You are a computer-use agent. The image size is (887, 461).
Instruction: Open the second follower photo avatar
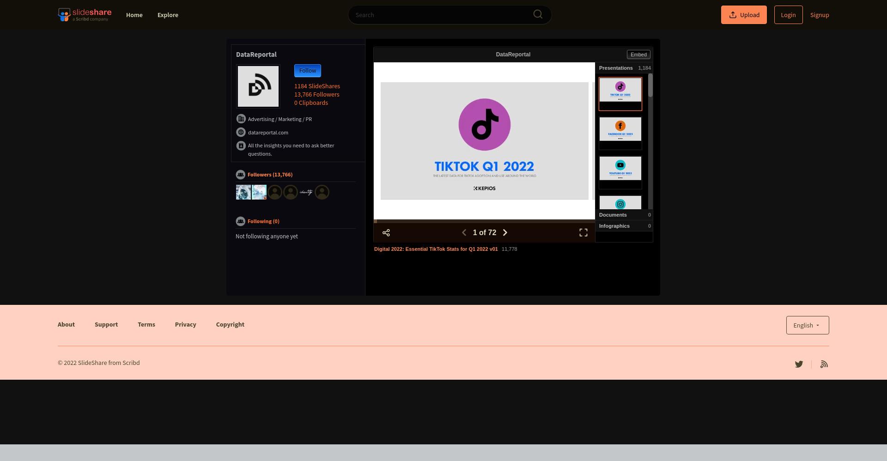click(x=259, y=192)
